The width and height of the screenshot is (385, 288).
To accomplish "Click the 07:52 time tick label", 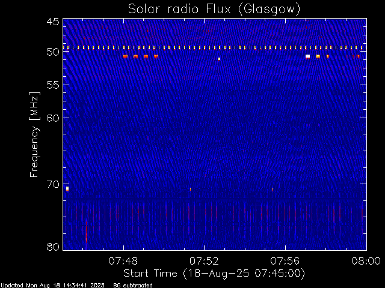I will 204,261.
